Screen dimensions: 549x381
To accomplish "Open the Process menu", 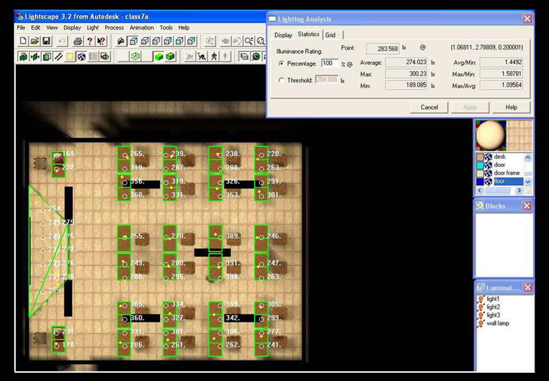I will [114, 27].
